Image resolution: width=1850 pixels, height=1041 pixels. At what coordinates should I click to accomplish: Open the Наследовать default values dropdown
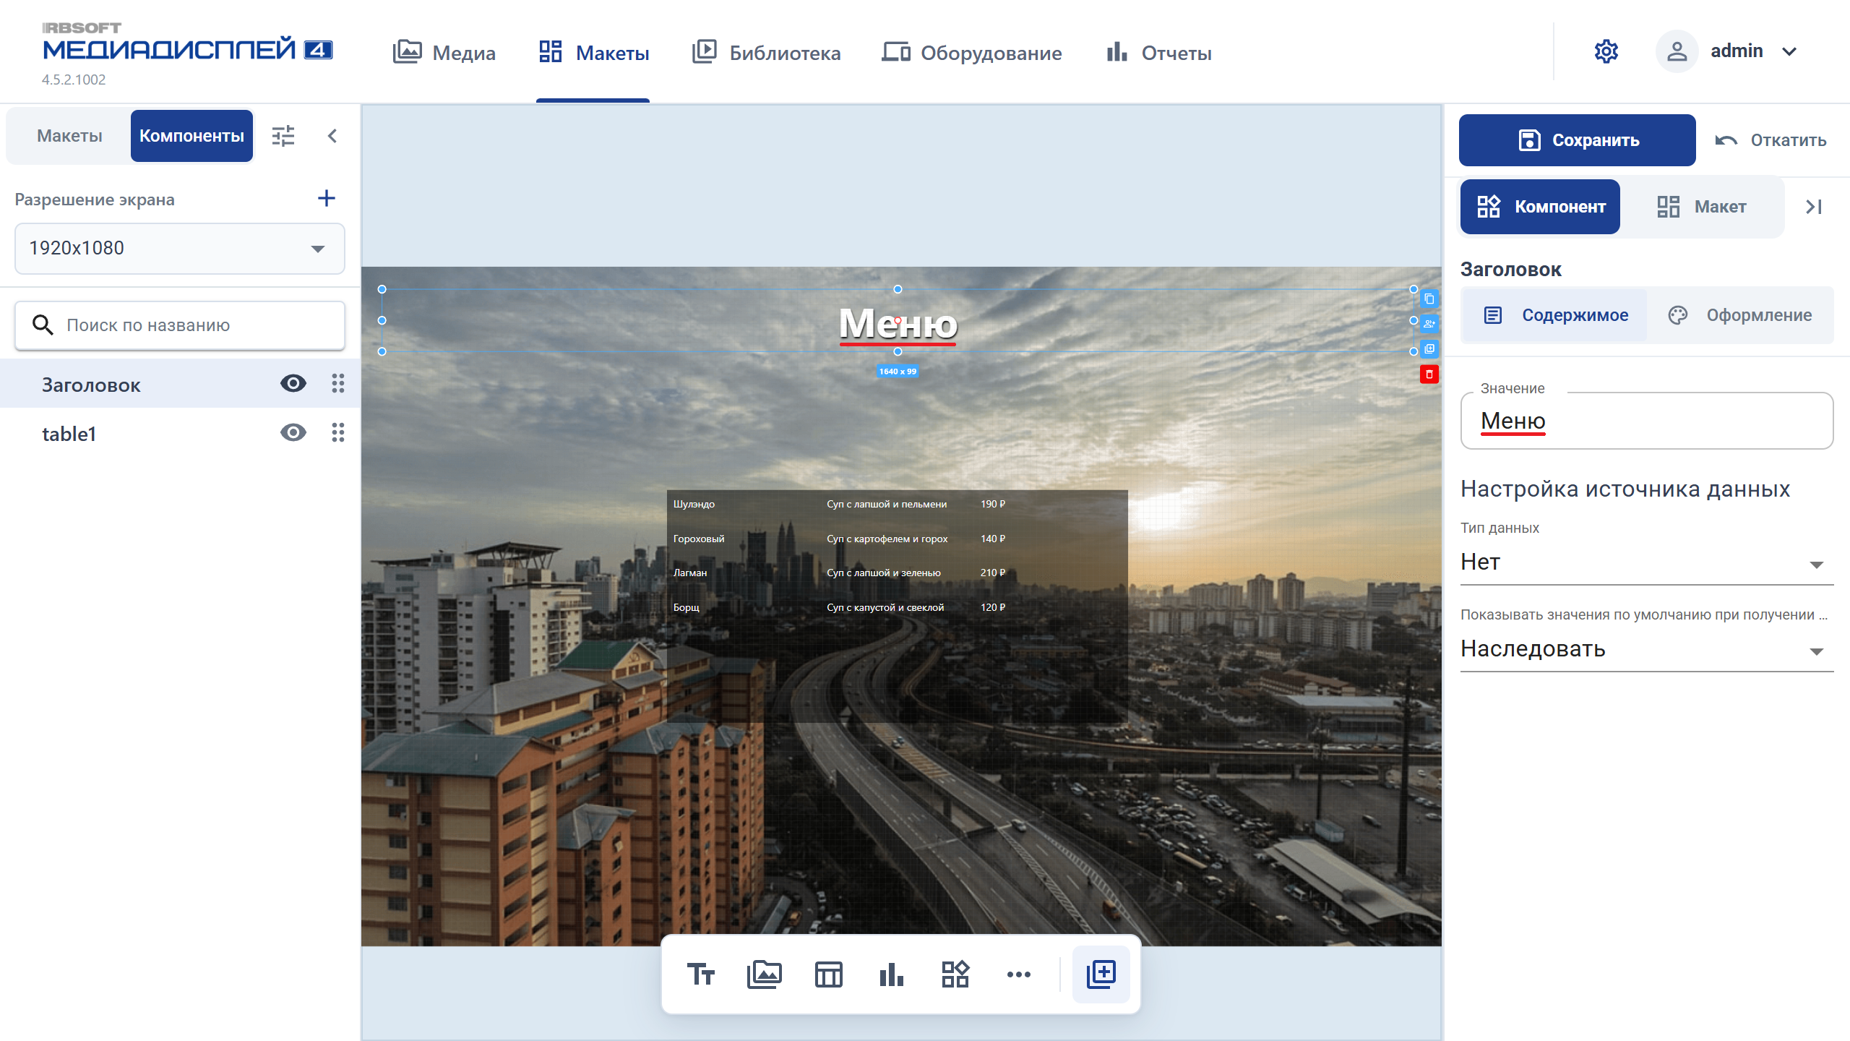[x=1647, y=649]
